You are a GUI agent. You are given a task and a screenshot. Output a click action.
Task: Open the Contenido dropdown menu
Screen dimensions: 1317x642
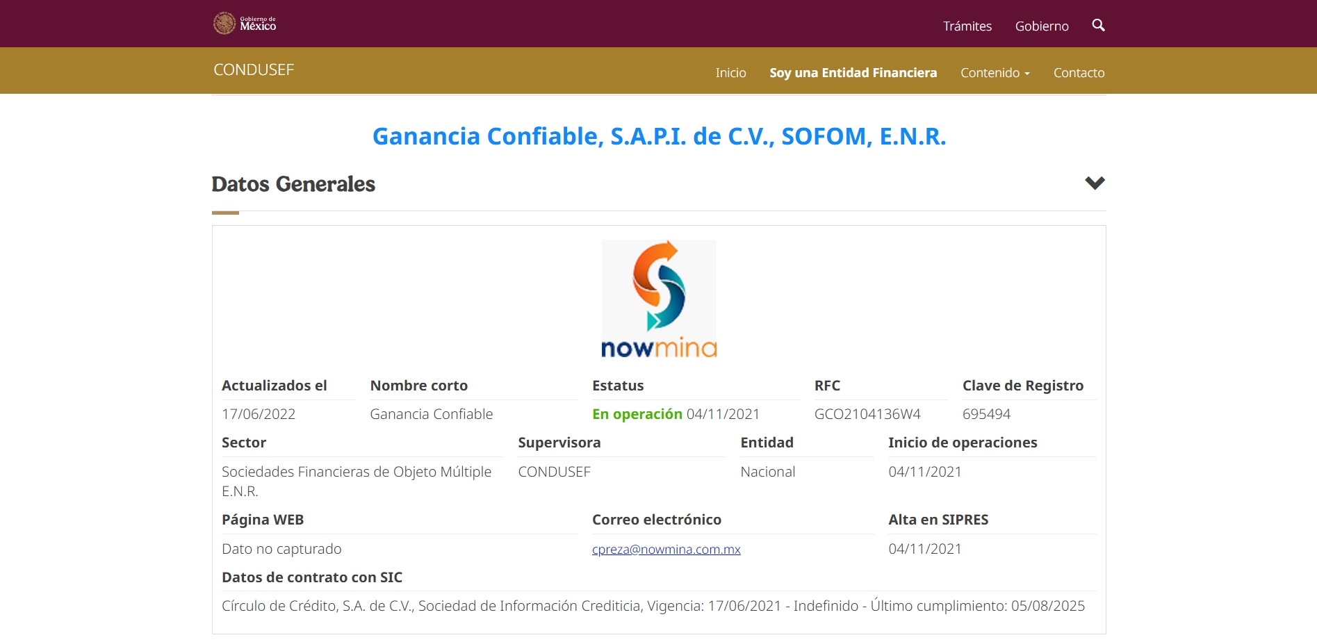995,72
